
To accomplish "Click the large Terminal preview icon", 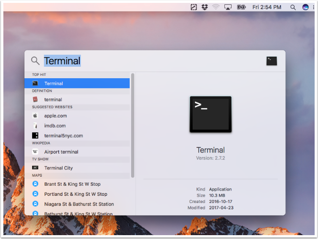I will [x=210, y=114].
